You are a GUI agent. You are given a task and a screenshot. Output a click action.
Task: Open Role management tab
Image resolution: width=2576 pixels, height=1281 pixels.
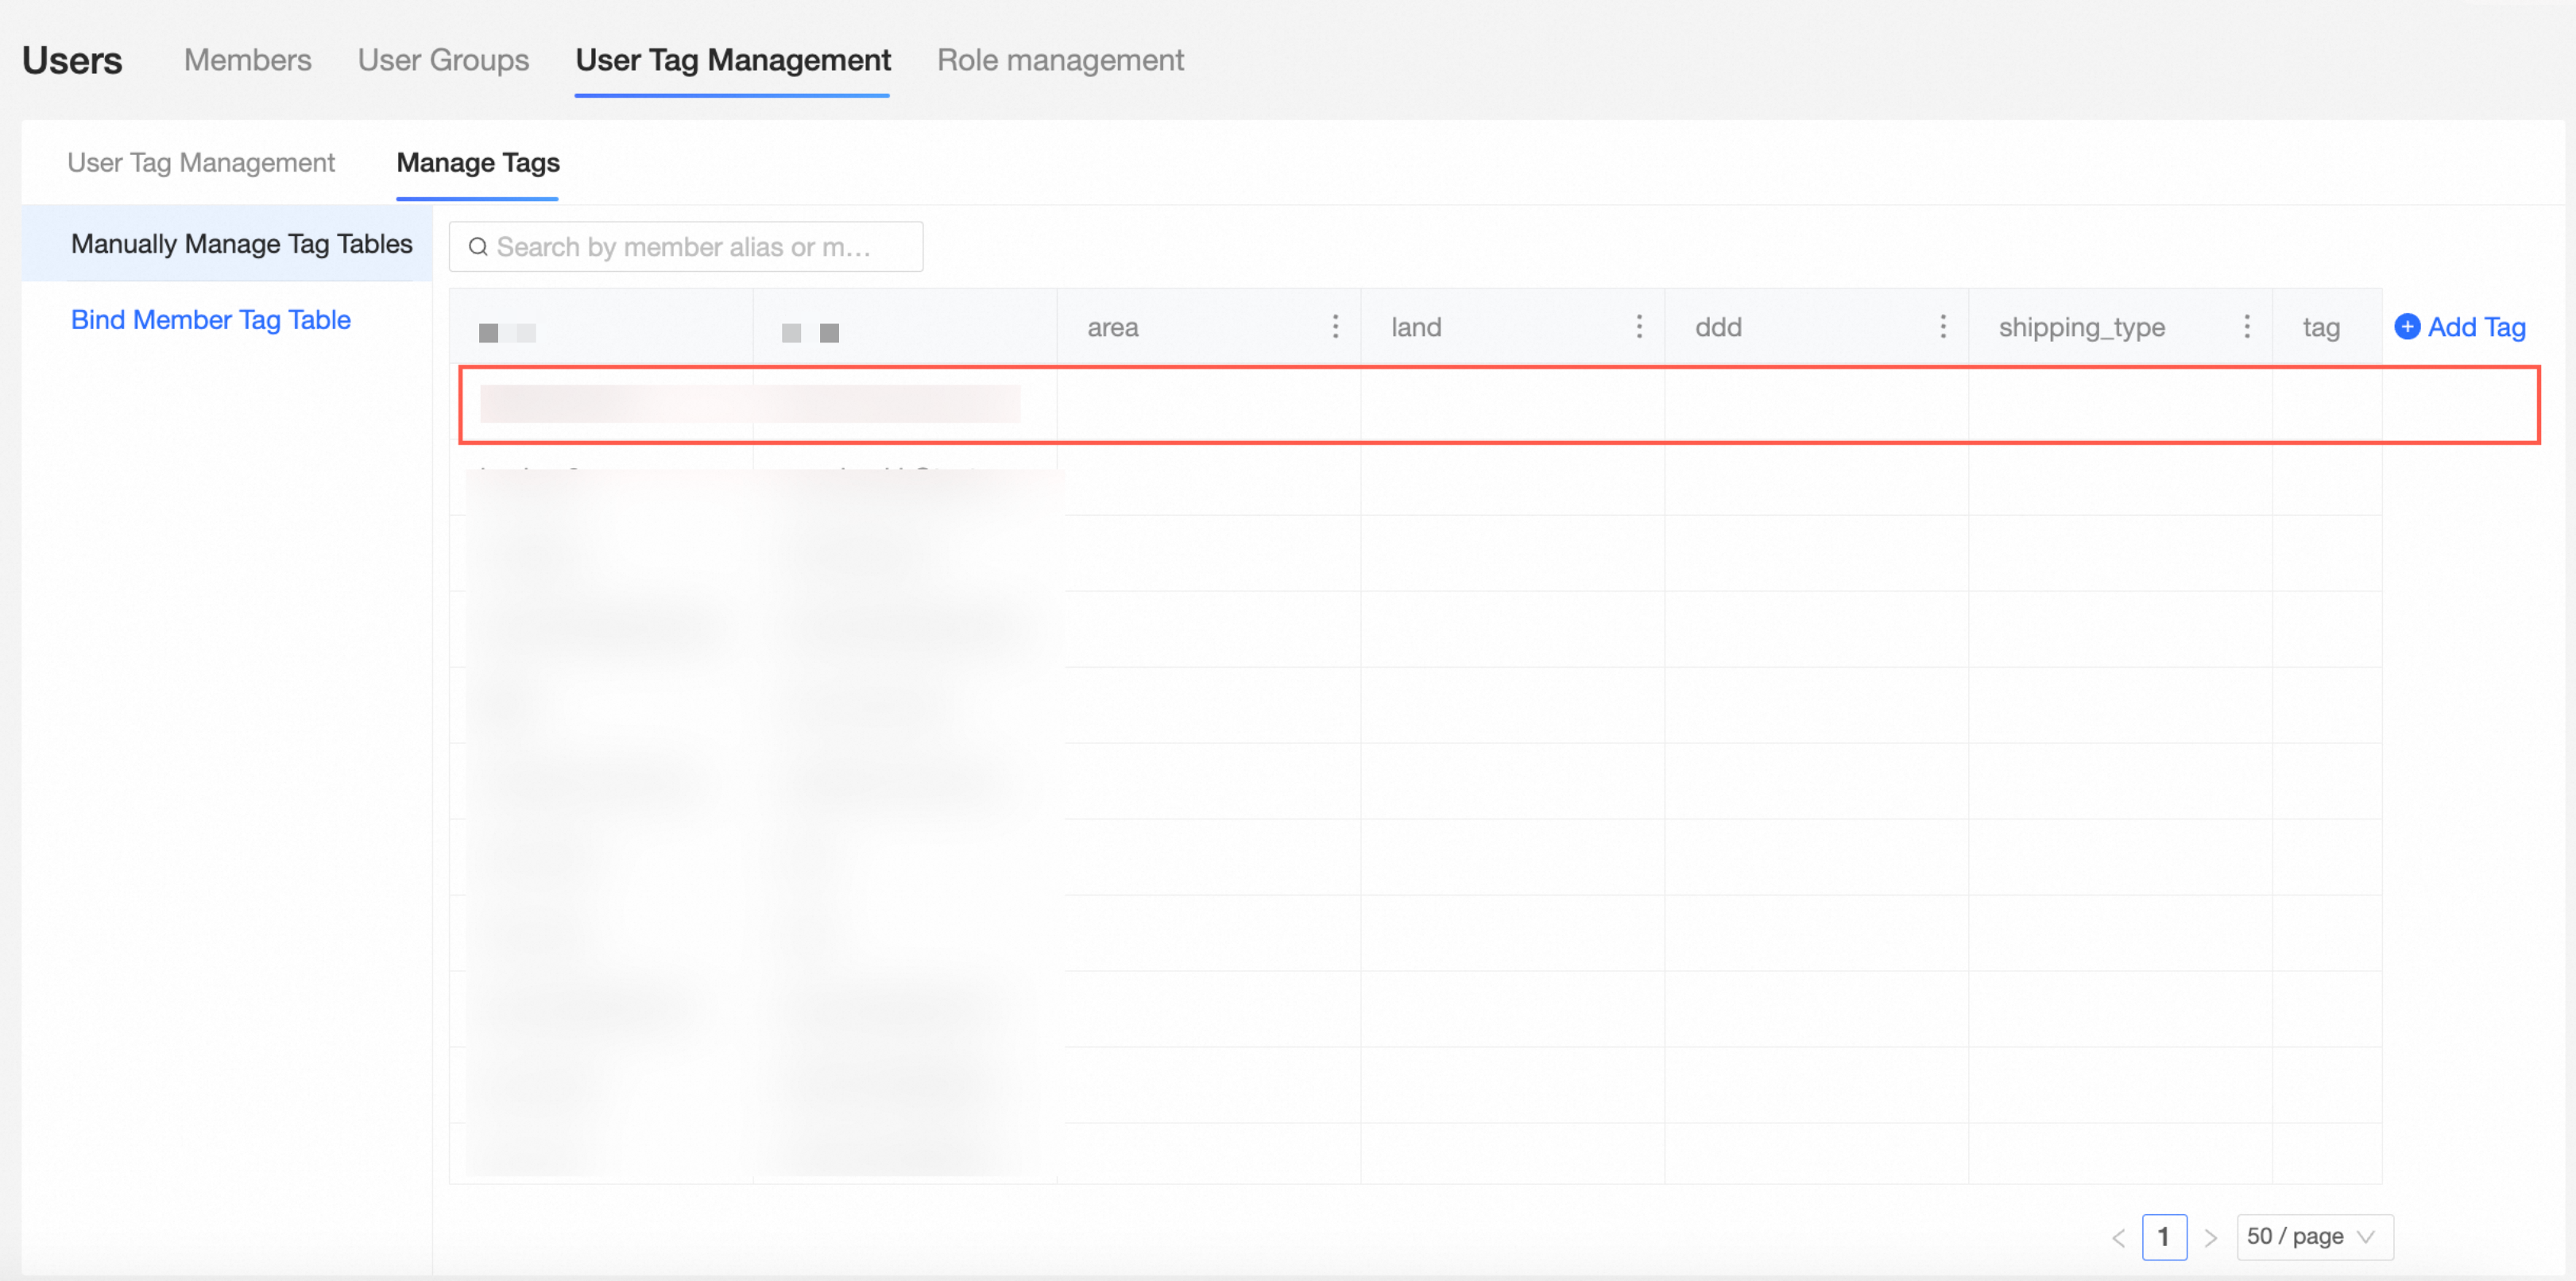click(x=1060, y=60)
